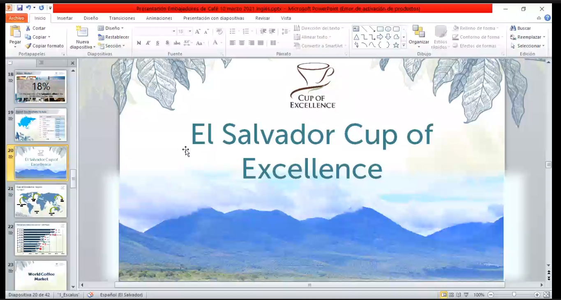Toggle italic K formatting

[148, 43]
